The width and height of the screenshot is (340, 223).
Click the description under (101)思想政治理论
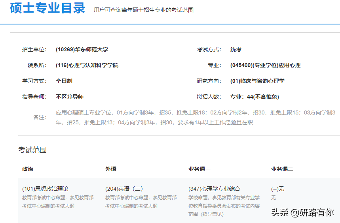pyautogui.click(x=58, y=202)
